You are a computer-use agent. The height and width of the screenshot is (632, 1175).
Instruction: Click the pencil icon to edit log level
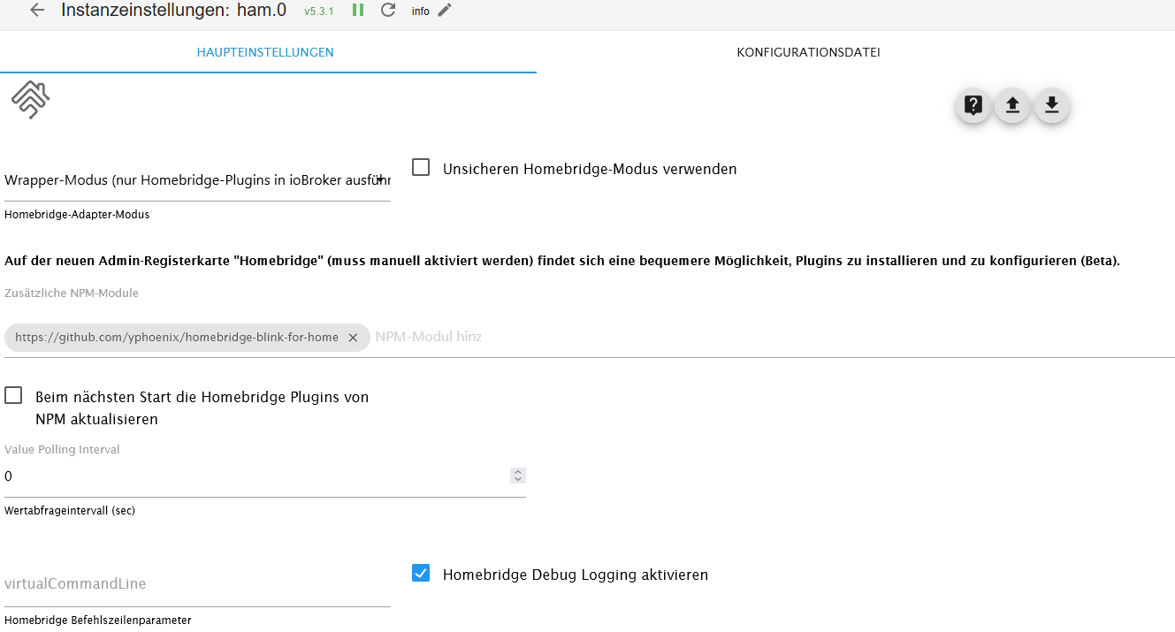tap(445, 11)
